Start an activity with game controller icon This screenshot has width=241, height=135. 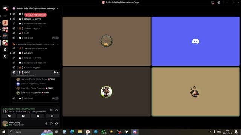coord(38,116)
